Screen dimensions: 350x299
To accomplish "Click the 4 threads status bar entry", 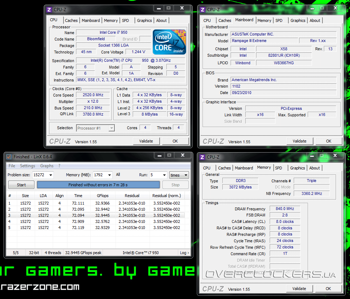I will [53, 253].
